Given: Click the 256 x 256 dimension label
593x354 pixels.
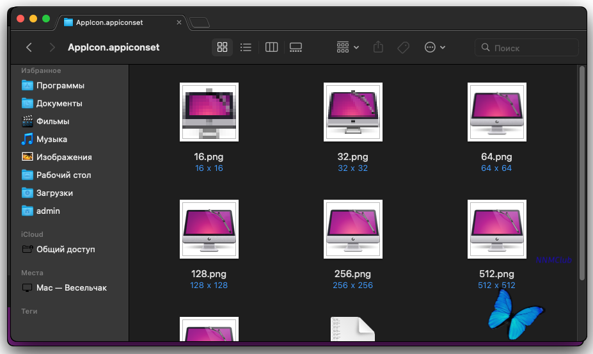Looking at the screenshot, I should [x=353, y=285].
